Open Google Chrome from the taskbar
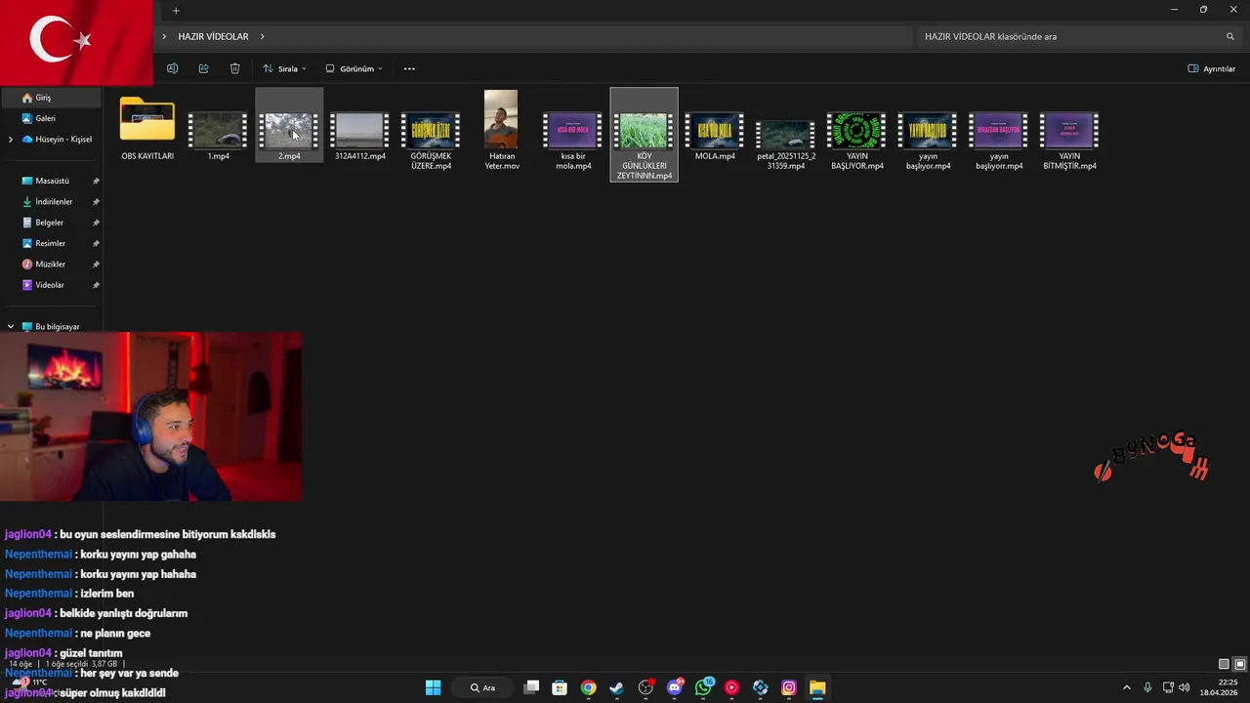This screenshot has width=1250, height=703. (588, 687)
